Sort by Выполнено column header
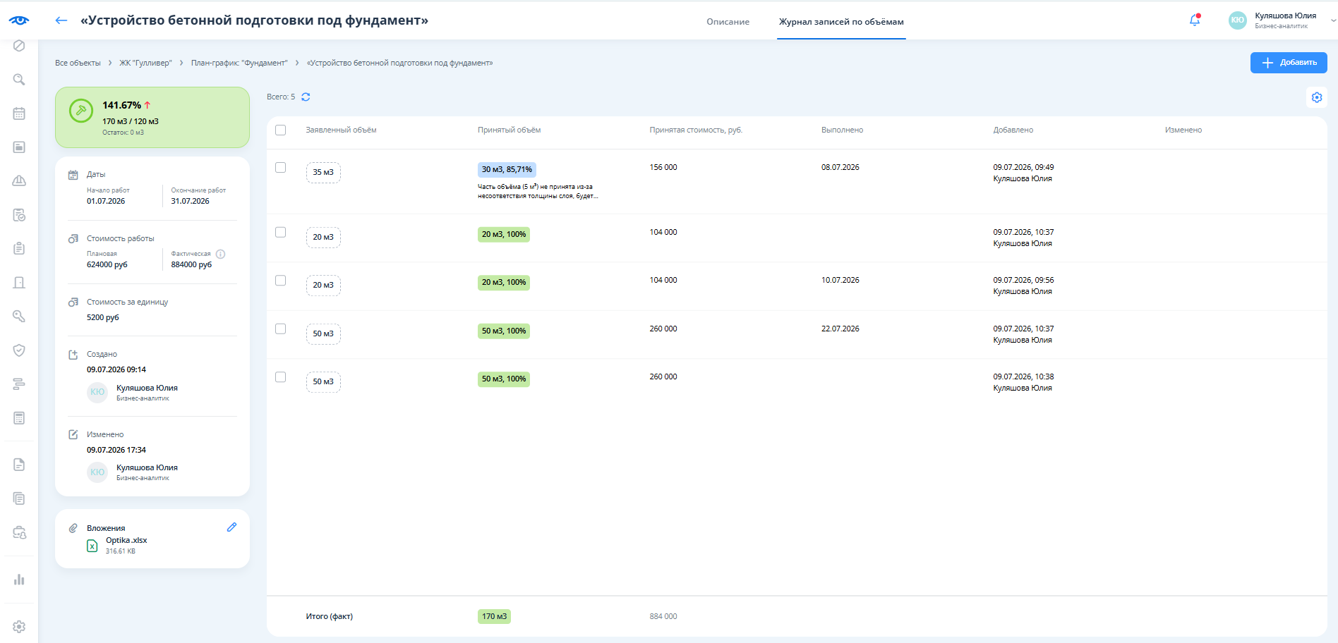1338x643 pixels. [842, 130]
